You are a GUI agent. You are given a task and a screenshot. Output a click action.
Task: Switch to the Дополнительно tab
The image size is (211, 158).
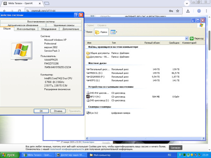[x=71, y=29]
